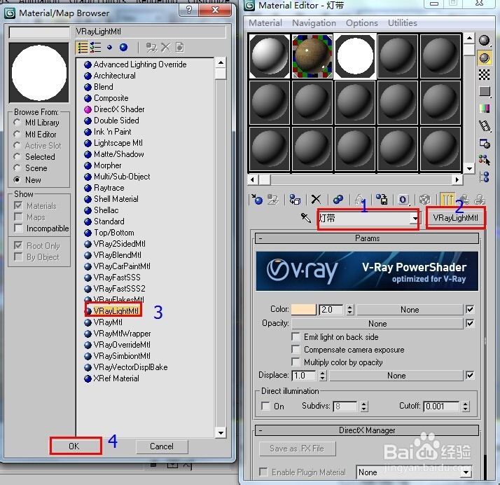The image size is (500, 485).
Task: Toggle checkered Background icon
Action: coord(484,75)
